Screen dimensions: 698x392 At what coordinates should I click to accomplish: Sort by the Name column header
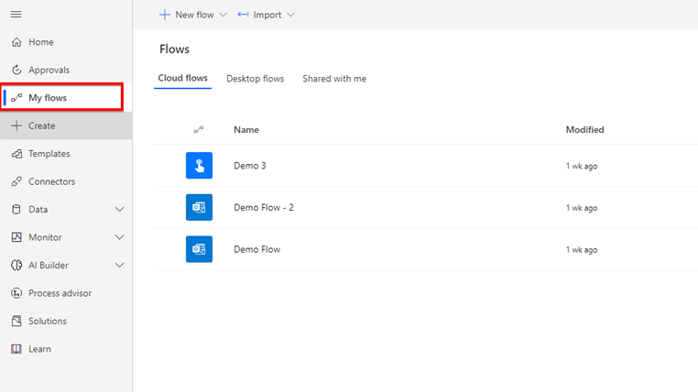point(246,129)
